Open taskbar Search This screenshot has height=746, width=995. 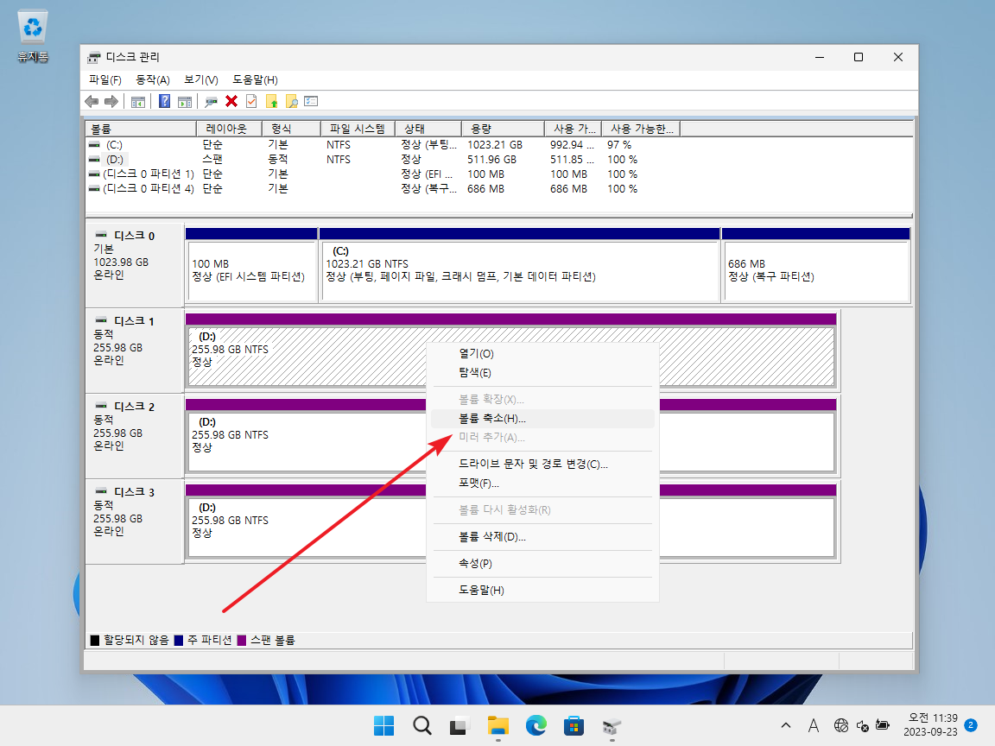point(422,725)
